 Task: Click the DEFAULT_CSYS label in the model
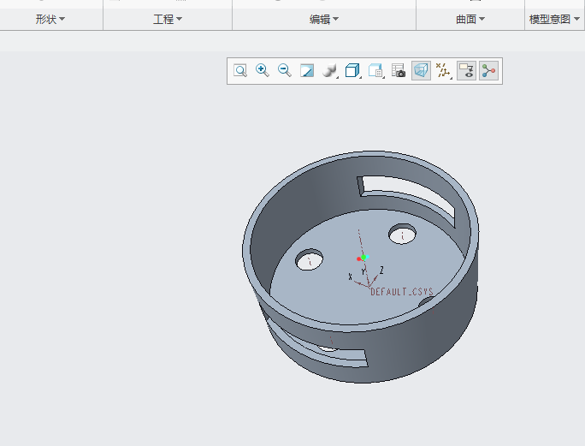pos(402,292)
